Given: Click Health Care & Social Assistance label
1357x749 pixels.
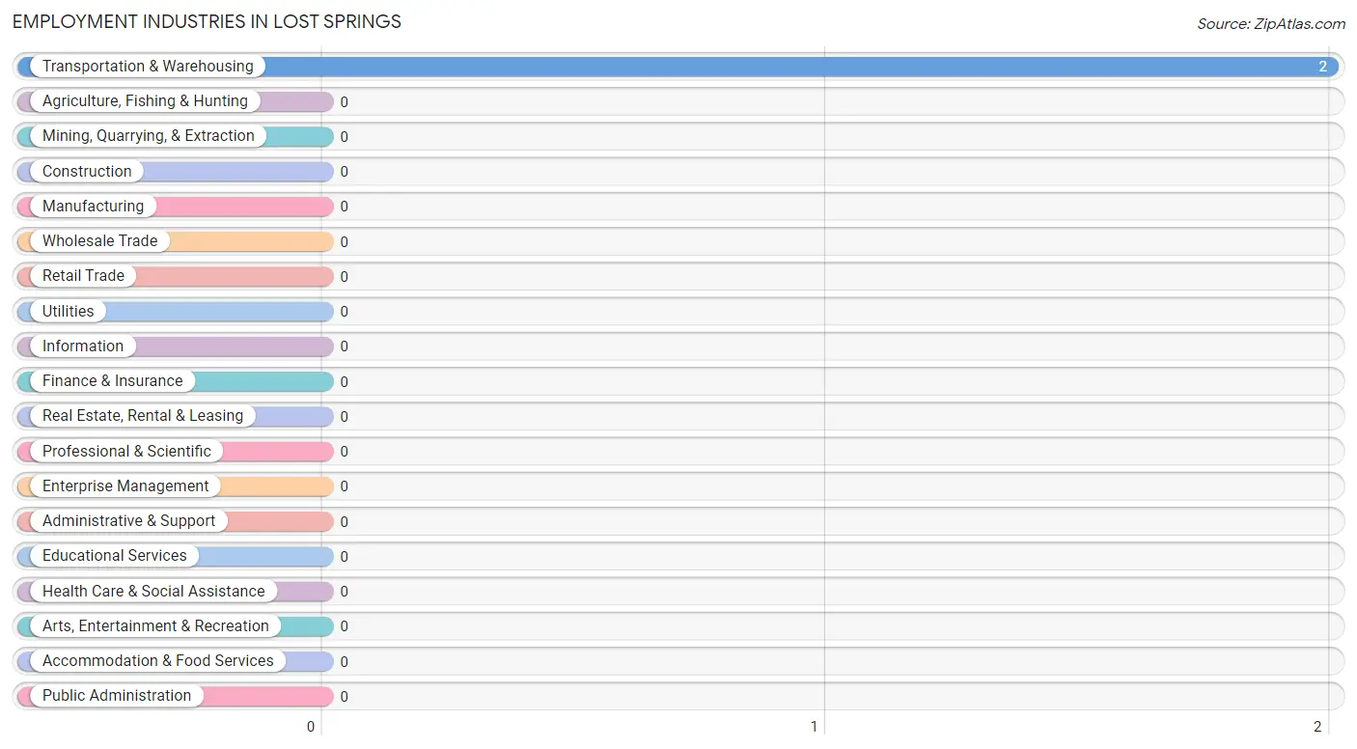Looking at the screenshot, I should click(x=153, y=592).
